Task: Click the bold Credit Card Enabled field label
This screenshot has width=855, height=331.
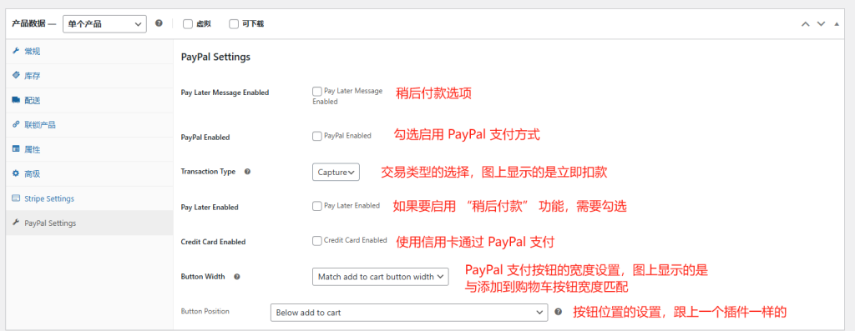Action: point(213,242)
